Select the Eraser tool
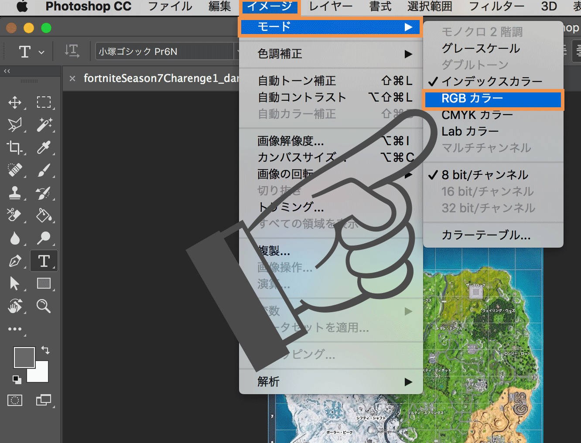Screen dimensions: 581x443 (x=15, y=215)
